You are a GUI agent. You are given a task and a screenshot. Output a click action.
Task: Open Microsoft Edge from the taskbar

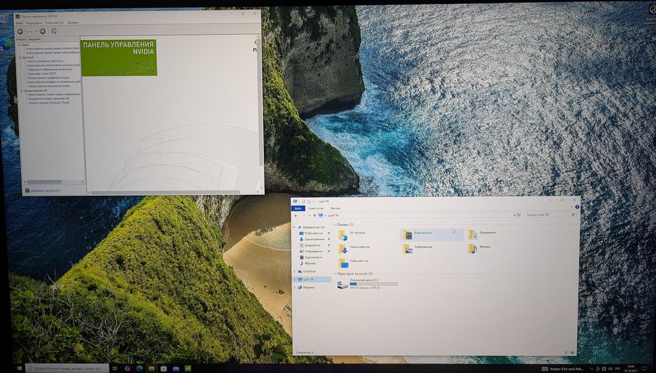click(x=139, y=368)
